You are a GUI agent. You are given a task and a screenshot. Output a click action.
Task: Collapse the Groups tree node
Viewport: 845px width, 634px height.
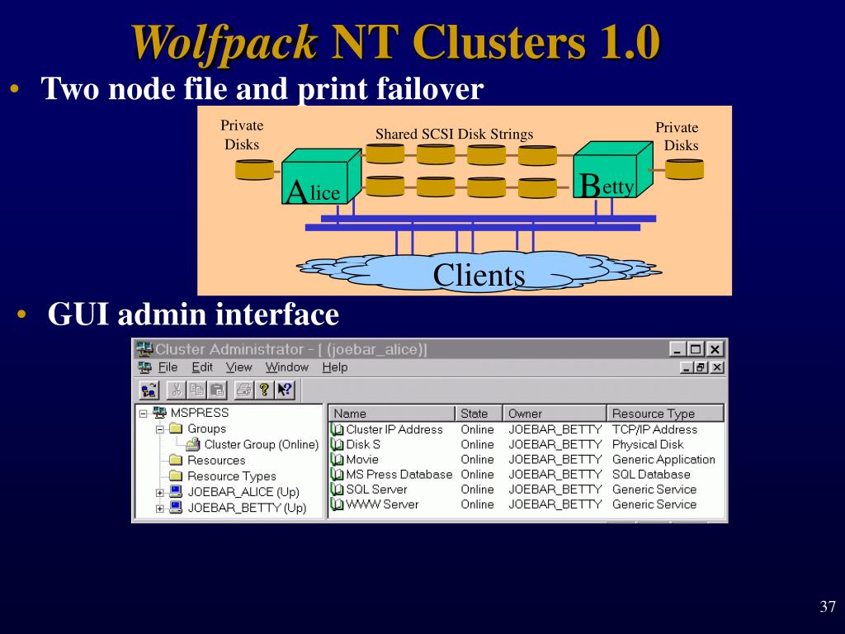[x=159, y=429]
